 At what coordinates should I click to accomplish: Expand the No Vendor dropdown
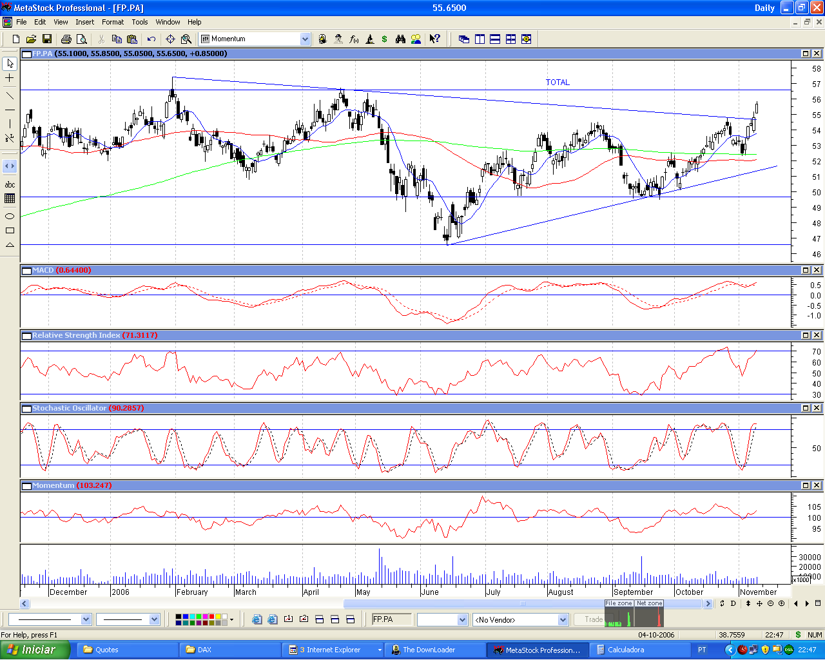(x=521, y=619)
